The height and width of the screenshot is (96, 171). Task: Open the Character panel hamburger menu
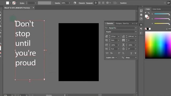(136, 23)
